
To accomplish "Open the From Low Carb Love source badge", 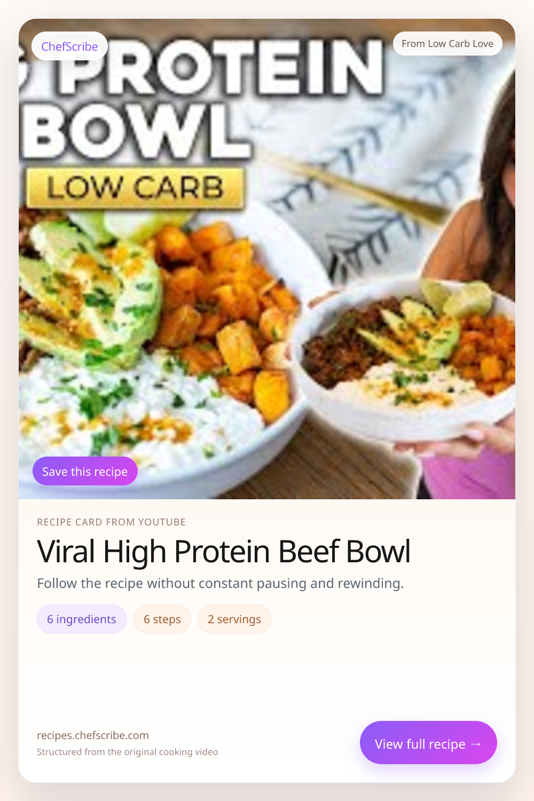I will tap(447, 44).
